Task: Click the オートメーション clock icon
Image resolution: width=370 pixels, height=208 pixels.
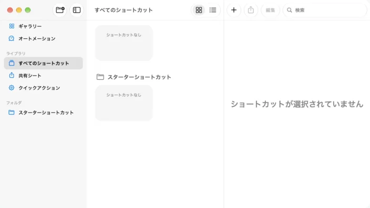Action: coord(12,38)
